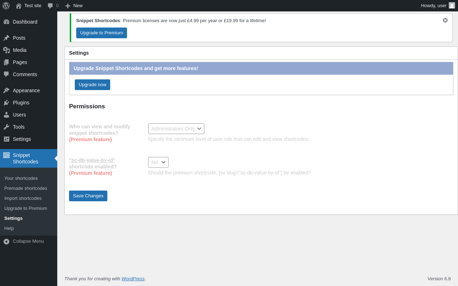Click the Users person icon
The width and height of the screenshot is (458, 286).
[x=6, y=115]
